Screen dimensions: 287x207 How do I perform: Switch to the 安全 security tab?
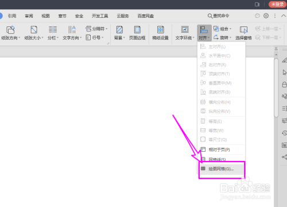[x=79, y=16]
